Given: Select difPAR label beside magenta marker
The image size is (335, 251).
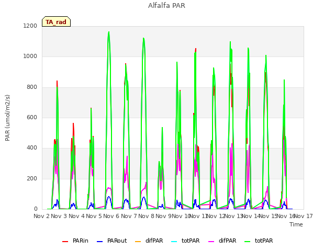Looking at the screenshot, I should pyautogui.click(x=228, y=241).
